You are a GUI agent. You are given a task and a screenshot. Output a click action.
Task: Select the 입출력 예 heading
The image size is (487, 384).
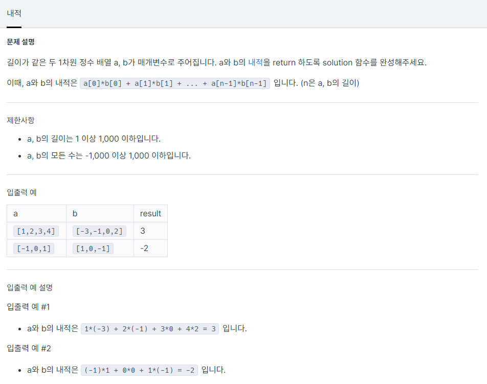coord(21,192)
